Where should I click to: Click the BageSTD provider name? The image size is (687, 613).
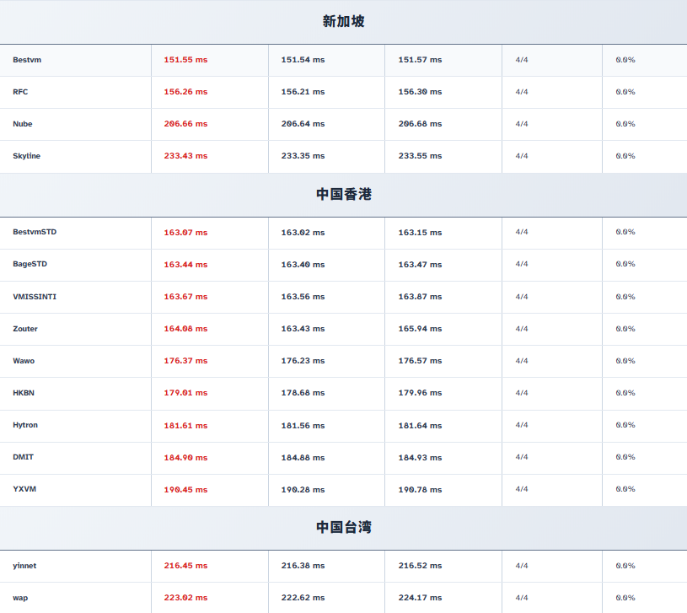[30, 264]
